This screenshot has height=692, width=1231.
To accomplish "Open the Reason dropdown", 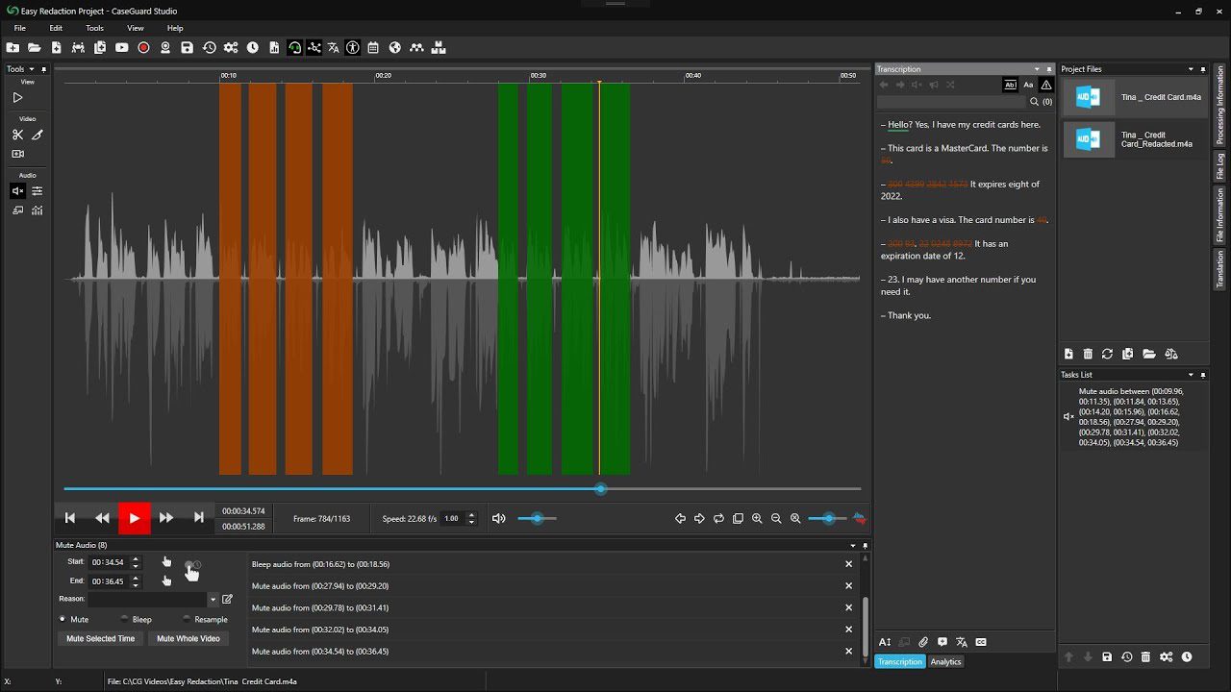I will click(213, 598).
